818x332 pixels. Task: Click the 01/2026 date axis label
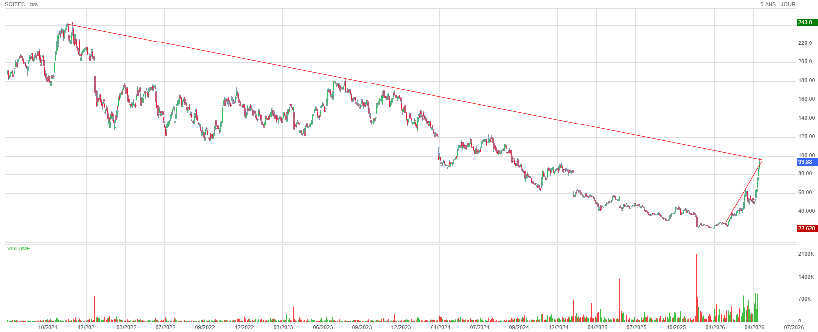[715, 327]
